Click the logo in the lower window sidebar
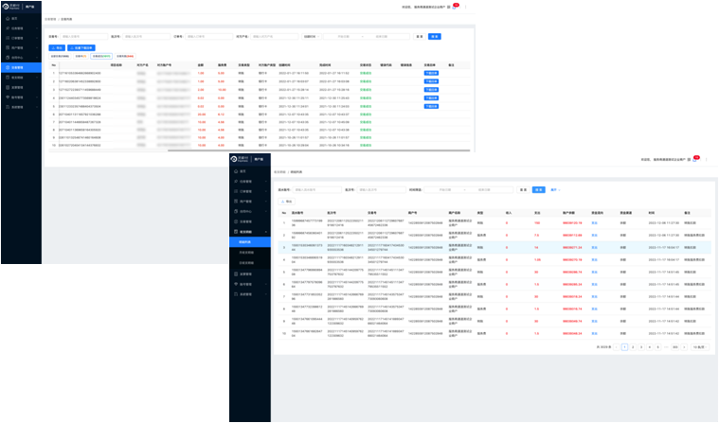Image resolution: width=719 pixels, height=423 pixels. (x=241, y=159)
